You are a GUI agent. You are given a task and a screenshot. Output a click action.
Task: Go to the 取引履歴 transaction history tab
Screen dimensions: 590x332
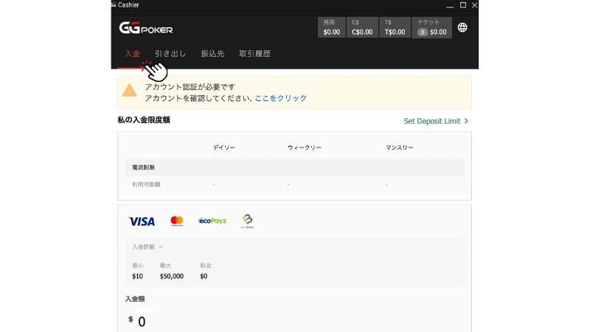[254, 54]
